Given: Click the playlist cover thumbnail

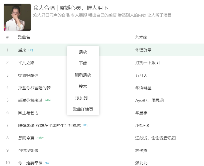Looking at the screenshot, I should (17, 17).
